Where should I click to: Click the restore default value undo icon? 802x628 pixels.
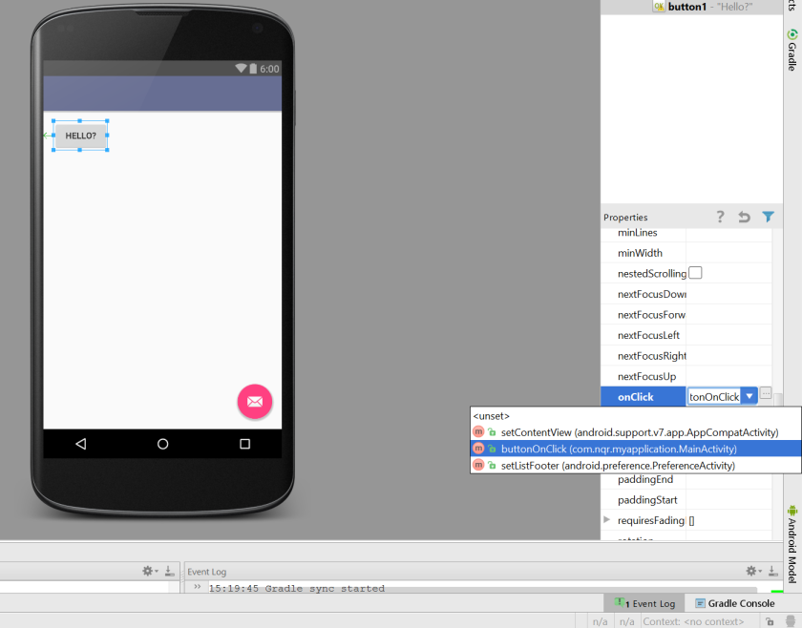(744, 218)
